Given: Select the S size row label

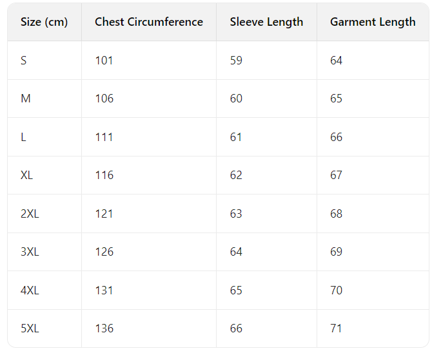Looking at the screenshot, I should pyautogui.click(x=24, y=61).
